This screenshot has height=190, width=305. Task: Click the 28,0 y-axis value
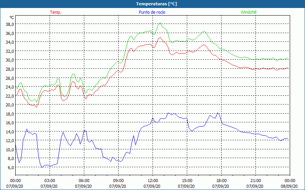[10, 69]
